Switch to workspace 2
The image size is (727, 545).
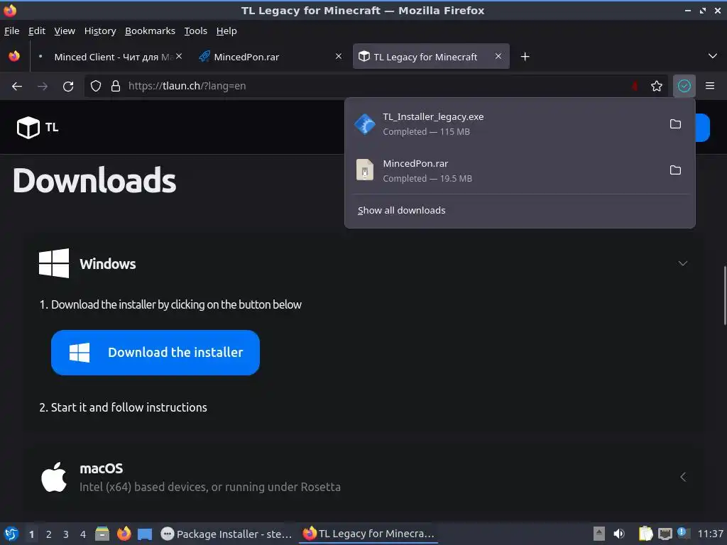49,534
